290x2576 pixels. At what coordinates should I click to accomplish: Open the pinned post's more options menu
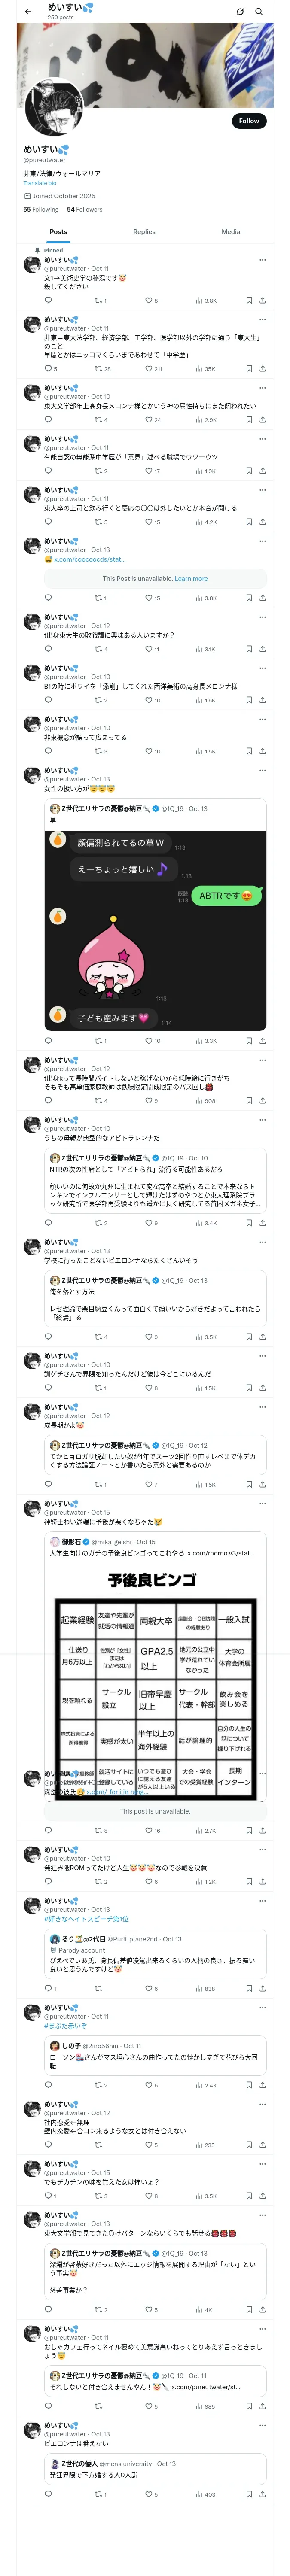[x=262, y=260]
